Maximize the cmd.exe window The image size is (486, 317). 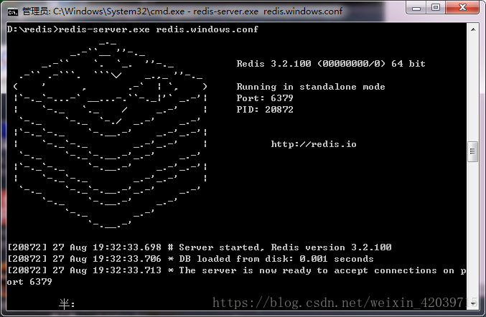click(436, 7)
